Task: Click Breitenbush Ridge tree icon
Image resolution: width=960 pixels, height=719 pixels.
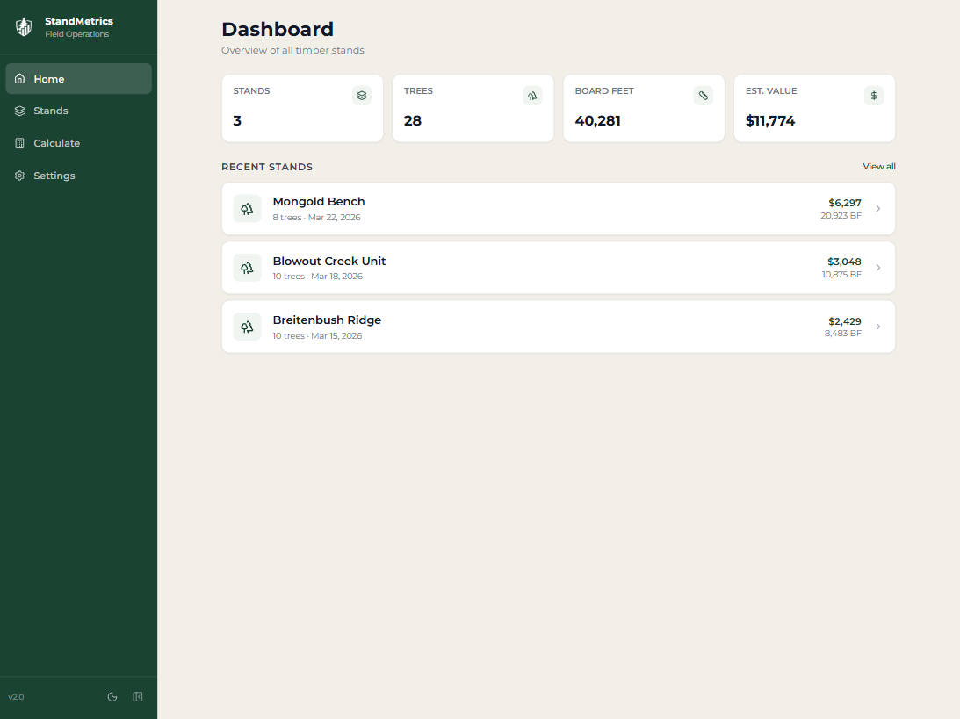Action: click(247, 327)
